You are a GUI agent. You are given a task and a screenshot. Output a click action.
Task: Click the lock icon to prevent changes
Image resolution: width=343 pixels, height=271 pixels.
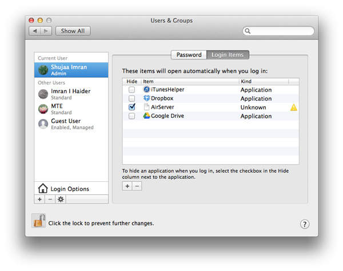click(39, 221)
